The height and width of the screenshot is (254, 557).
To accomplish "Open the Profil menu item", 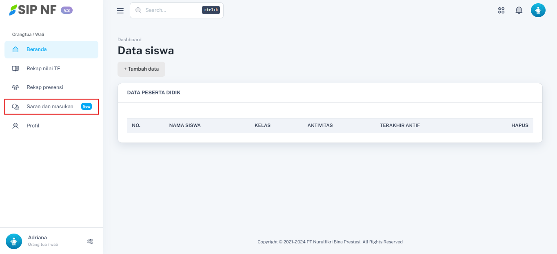I will coord(33,126).
